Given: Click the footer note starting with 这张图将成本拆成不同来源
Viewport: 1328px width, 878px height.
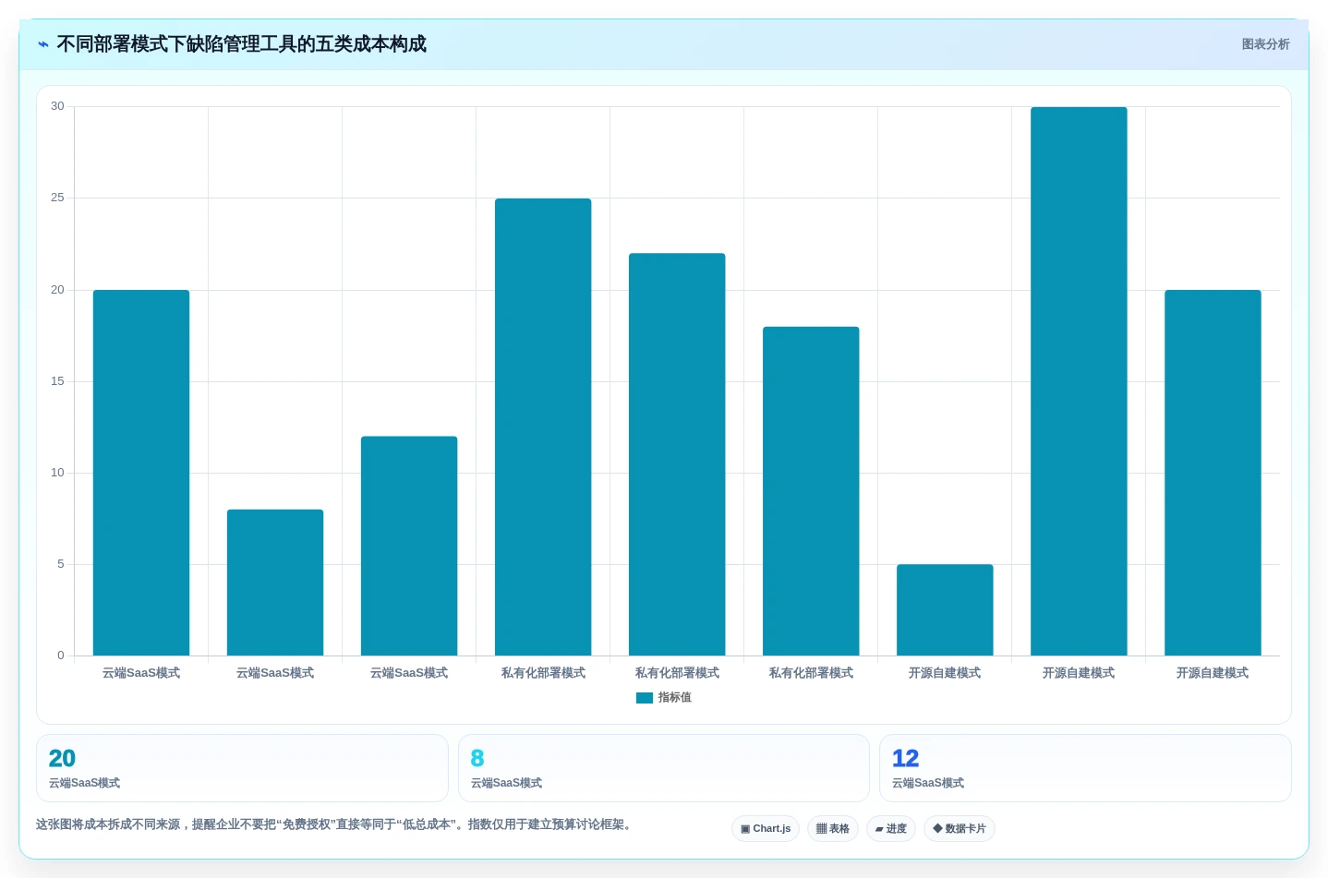Looking at the screenshot, I should click(336, 824).
